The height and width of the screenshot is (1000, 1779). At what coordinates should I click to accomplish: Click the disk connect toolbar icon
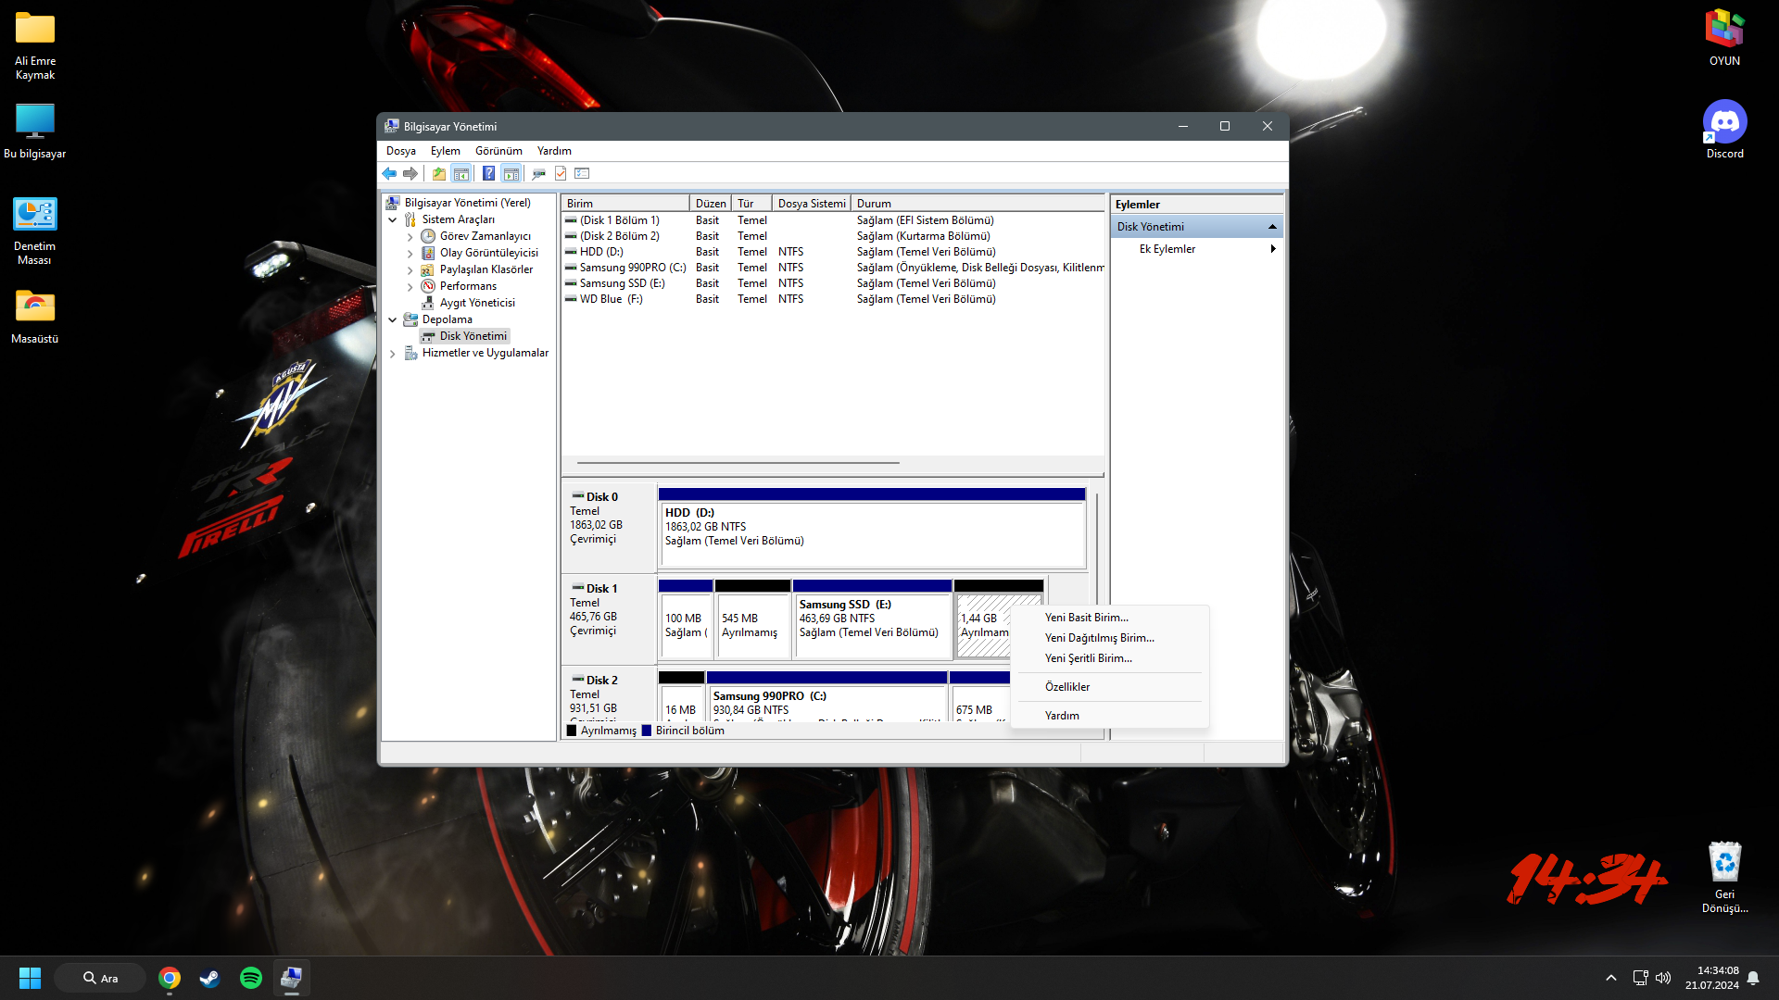[539, 173]
